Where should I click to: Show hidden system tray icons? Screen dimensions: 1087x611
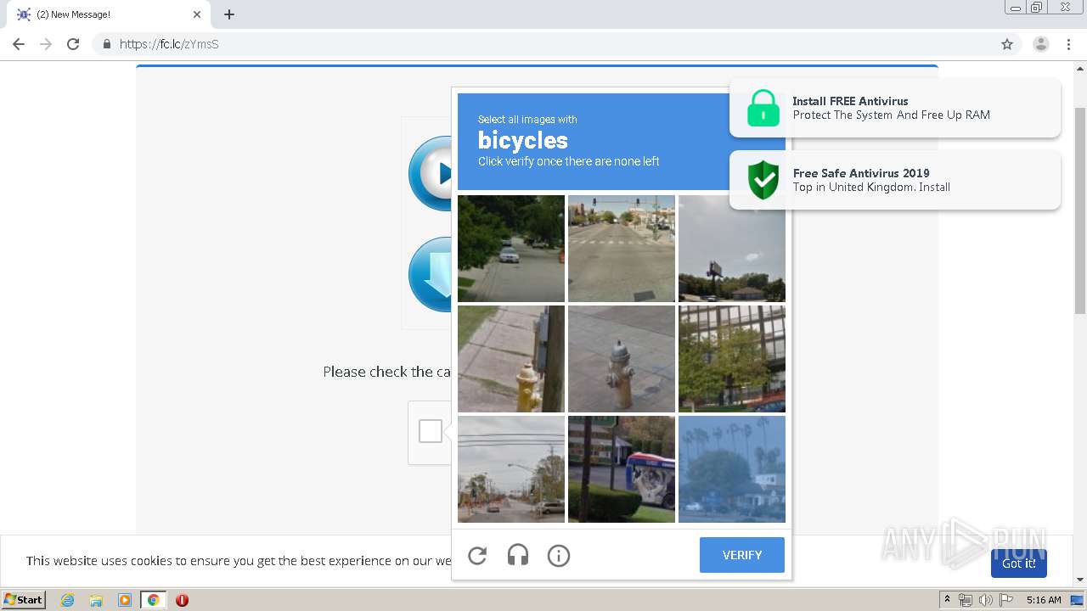947,599
